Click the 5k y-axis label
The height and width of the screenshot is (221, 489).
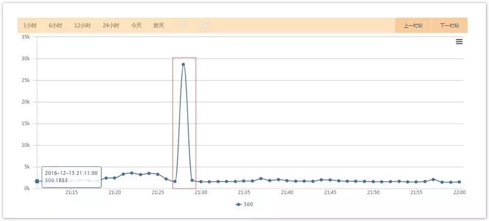[26, 167]
